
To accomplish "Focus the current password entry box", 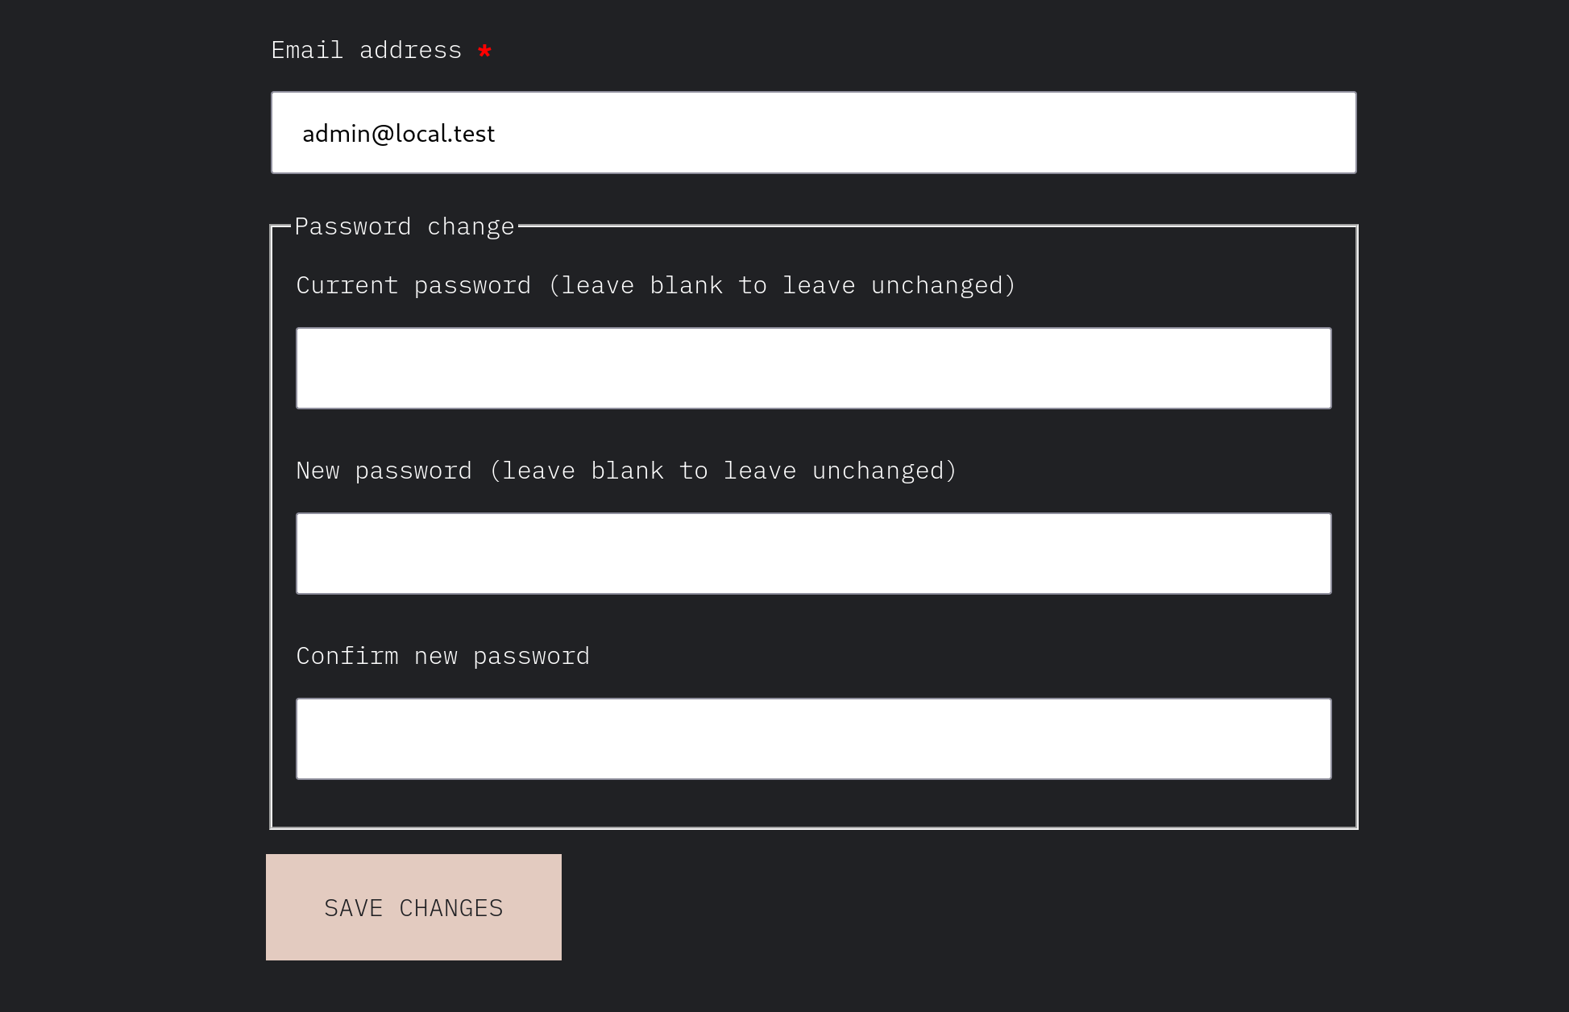I will [x=814, y=367].
